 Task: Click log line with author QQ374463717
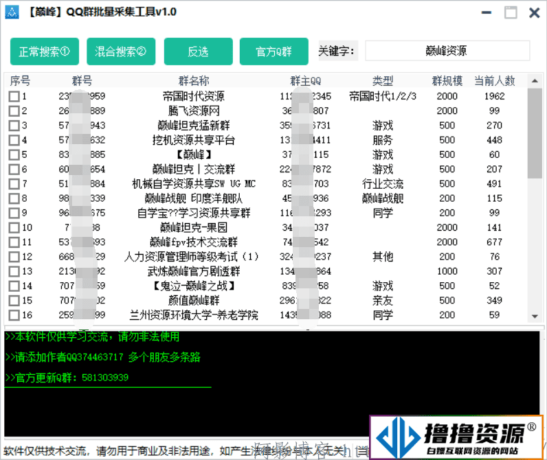(x=102, y=357)
